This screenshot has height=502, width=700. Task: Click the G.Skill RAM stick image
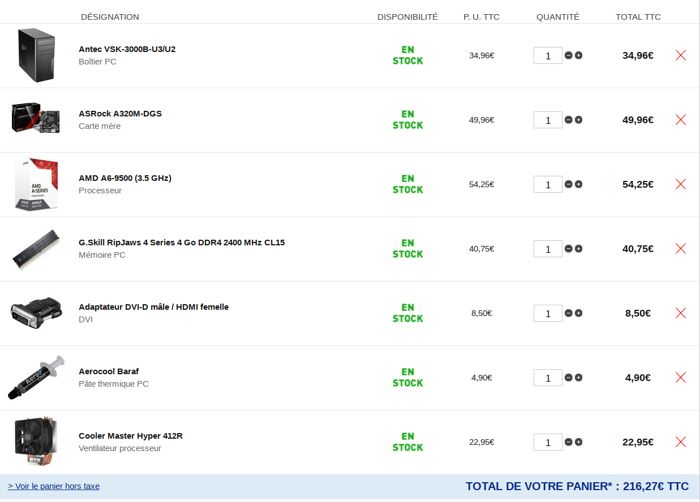pyautogui.click(x=36, y=249)
